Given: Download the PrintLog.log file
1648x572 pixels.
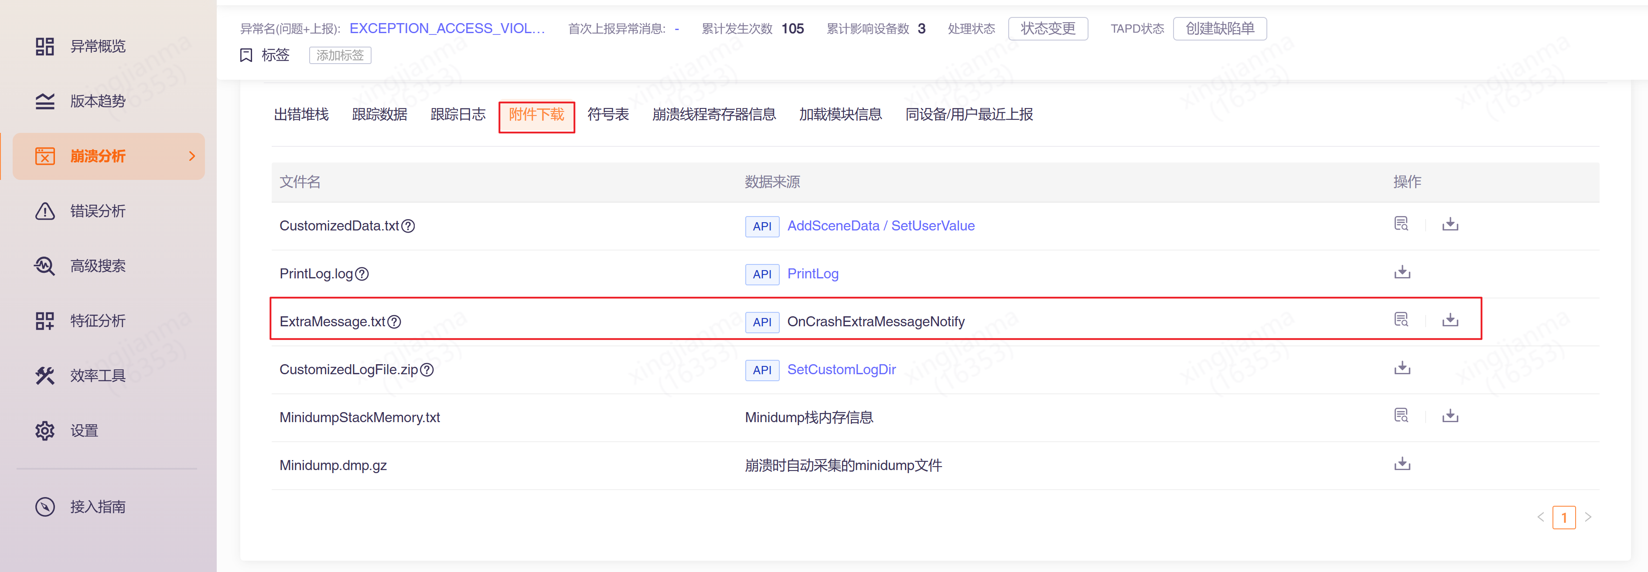Looking at the screenshot, I should tap(1402, 272).
